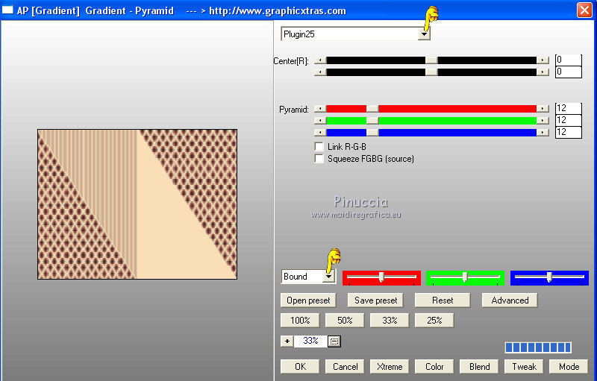This screenshot has height=381, width=597.
Task: Close the AP Gradient dialog
Action: pos(584,10)
